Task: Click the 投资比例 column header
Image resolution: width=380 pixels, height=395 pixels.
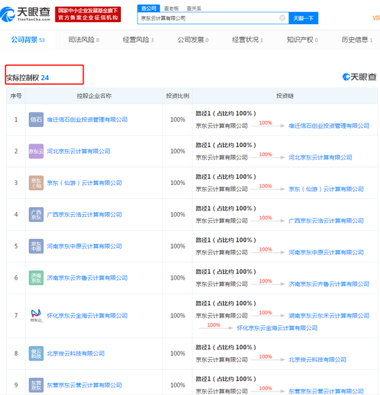Action: click(178, 96)
